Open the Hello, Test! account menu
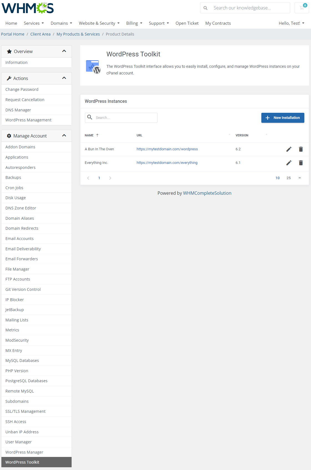 (x=292, y=23)
